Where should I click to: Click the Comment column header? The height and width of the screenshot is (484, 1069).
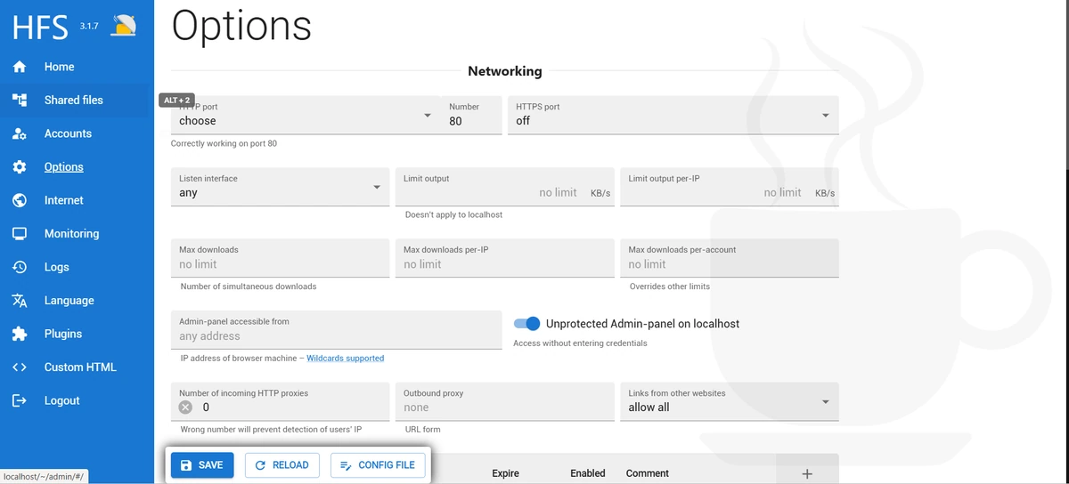tap(648, 473)
